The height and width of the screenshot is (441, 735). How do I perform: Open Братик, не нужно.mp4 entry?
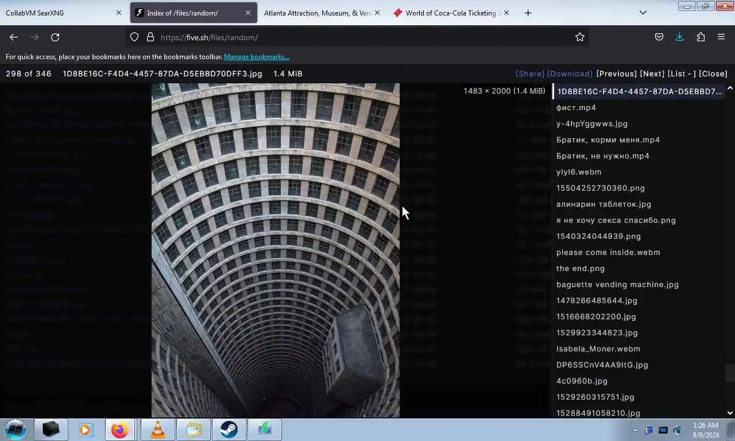coord(603,156)
